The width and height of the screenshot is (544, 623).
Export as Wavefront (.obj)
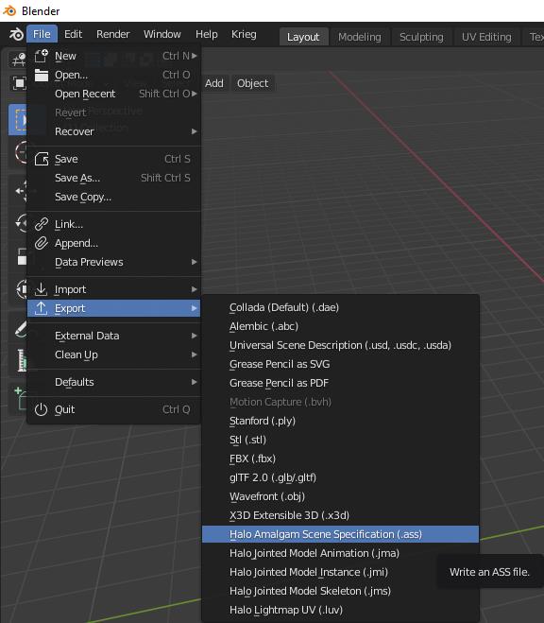340,496
